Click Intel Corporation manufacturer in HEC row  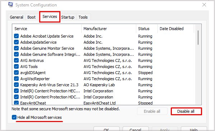pos(98,91)
